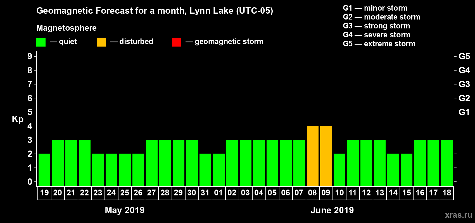This screenshot has height=223, width=475.
Task: Click date cell 19 on the axis
Action: (44, 193)
